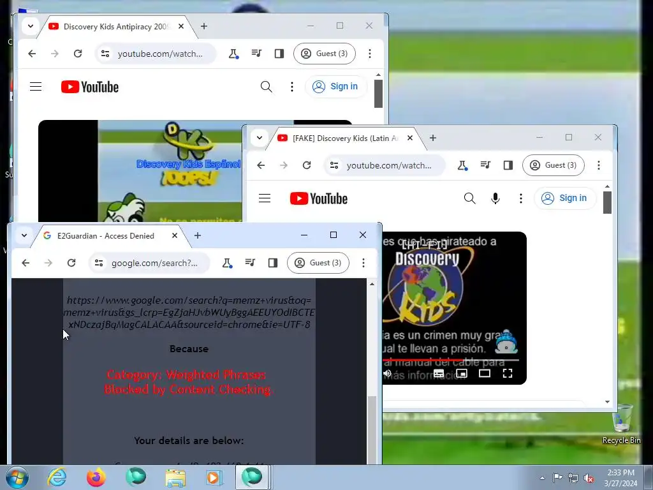Toggle side panel in FAKE Discovery Kids window
This screenshot has height=490, width=653.
(x=508, y=165)
